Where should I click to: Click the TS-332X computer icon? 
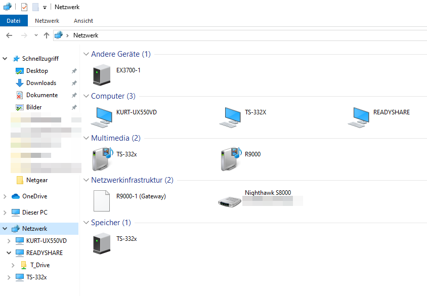pos(231,116)
